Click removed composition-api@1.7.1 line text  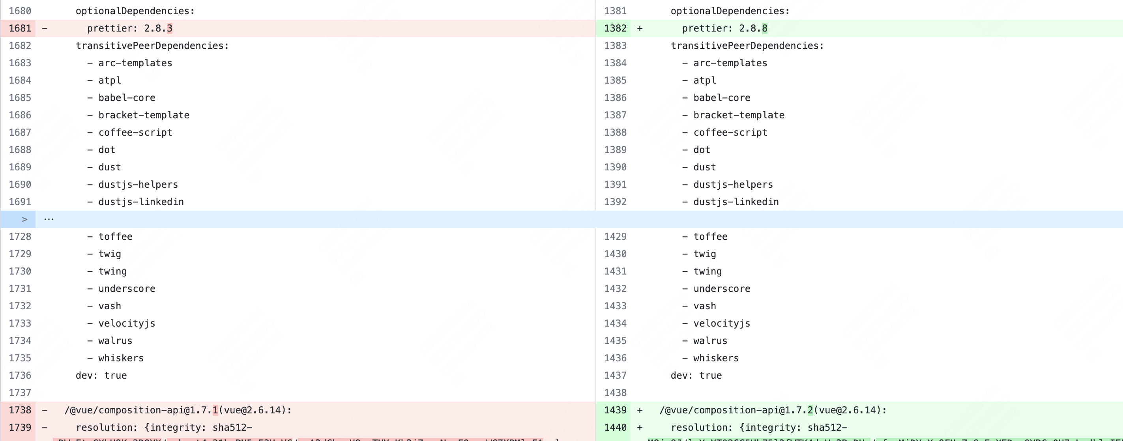pos(178,410)
